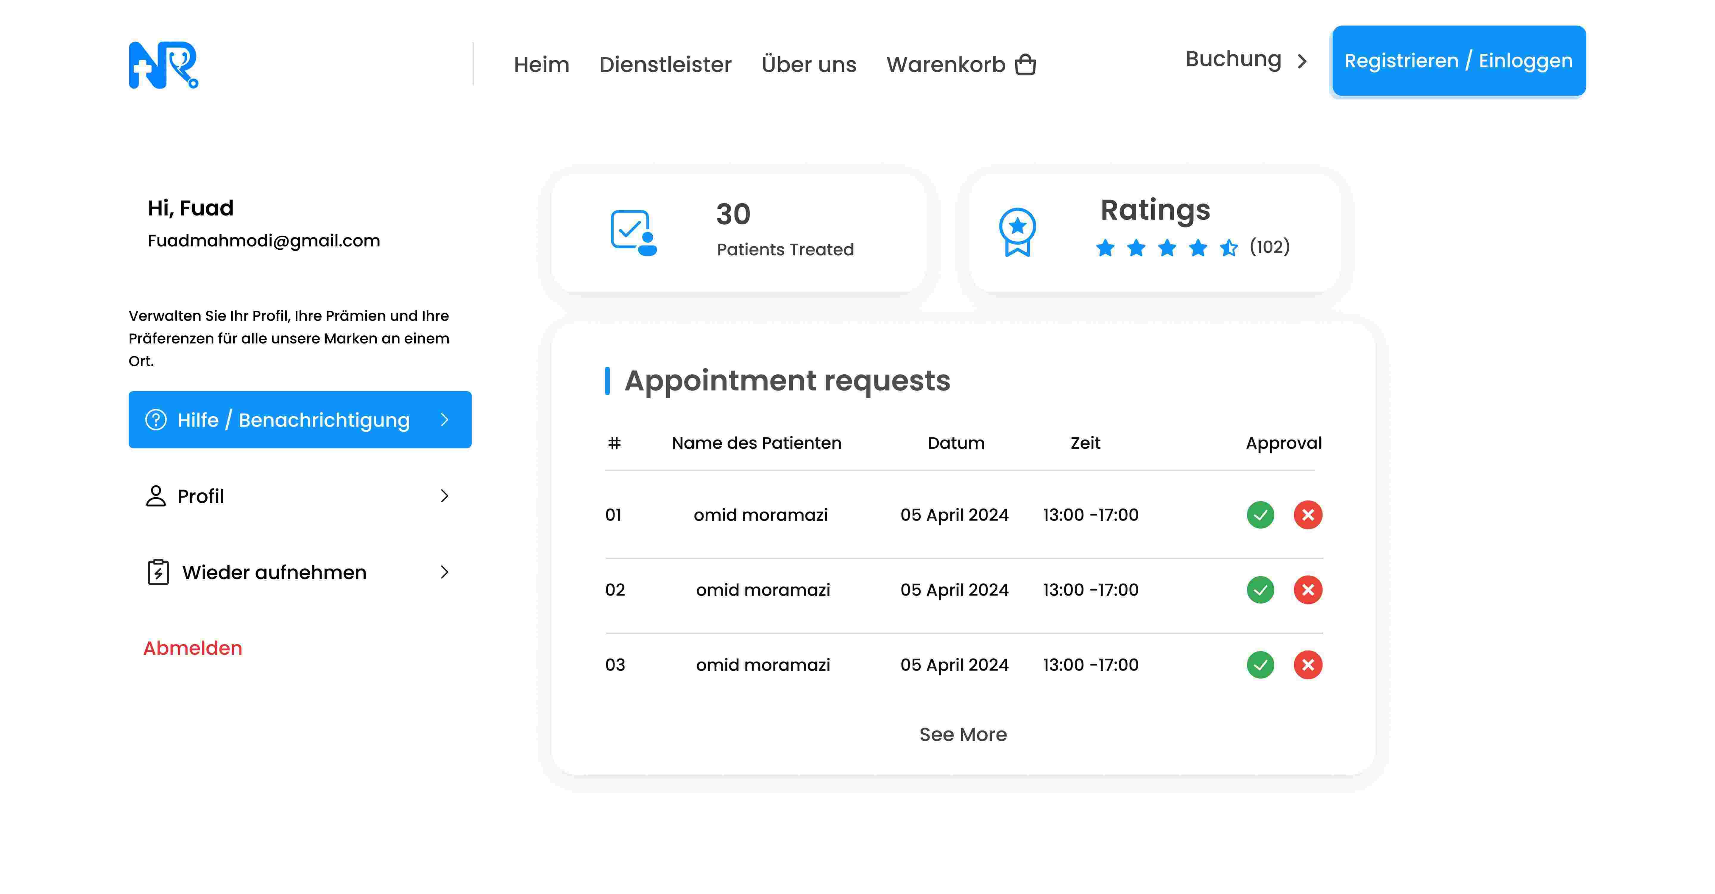
Task: Click the Name des Patienten column header
Action: pyautogui.click(x=756, y=443)
